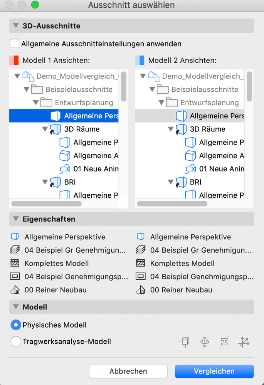Click the BRI view folder icon in Modell 2
Screen dimensions: 264x385
pyautogui.click(x=181, y=182)
